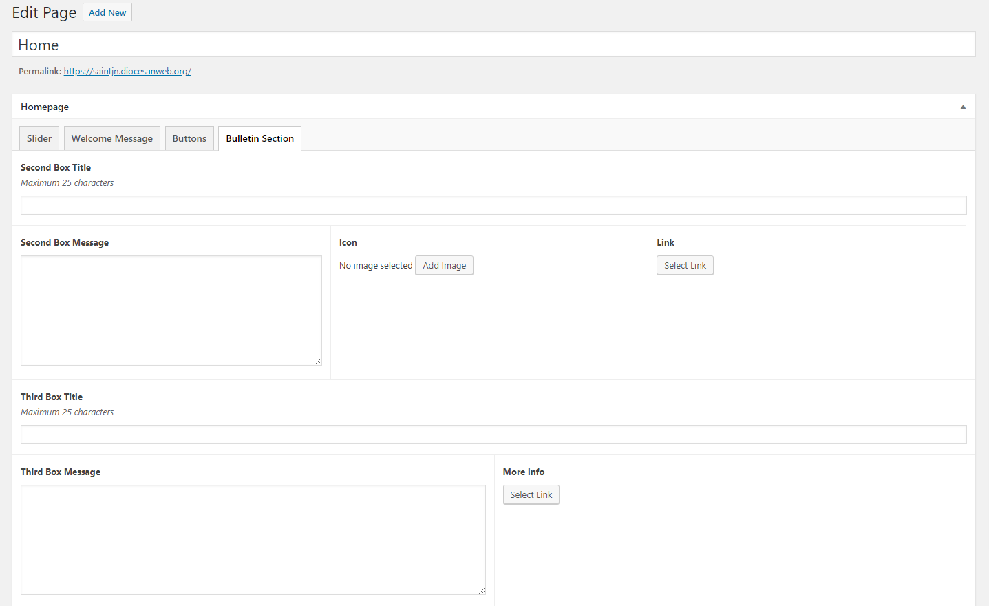Image resolution: width=989 pixels, height=606 pixels.
Task: Click into the Second Box Title input
Action: pyautogui.click(x=493, y=205)
